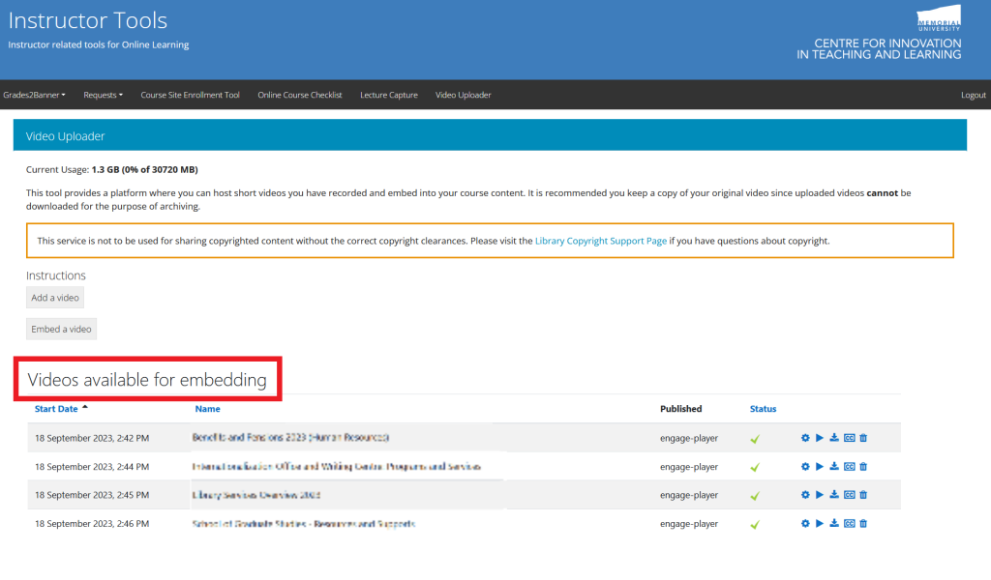Click the 'Video Uploader' panel header

(490, 135)
